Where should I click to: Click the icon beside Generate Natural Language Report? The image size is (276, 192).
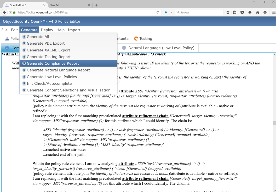point(24,70)
